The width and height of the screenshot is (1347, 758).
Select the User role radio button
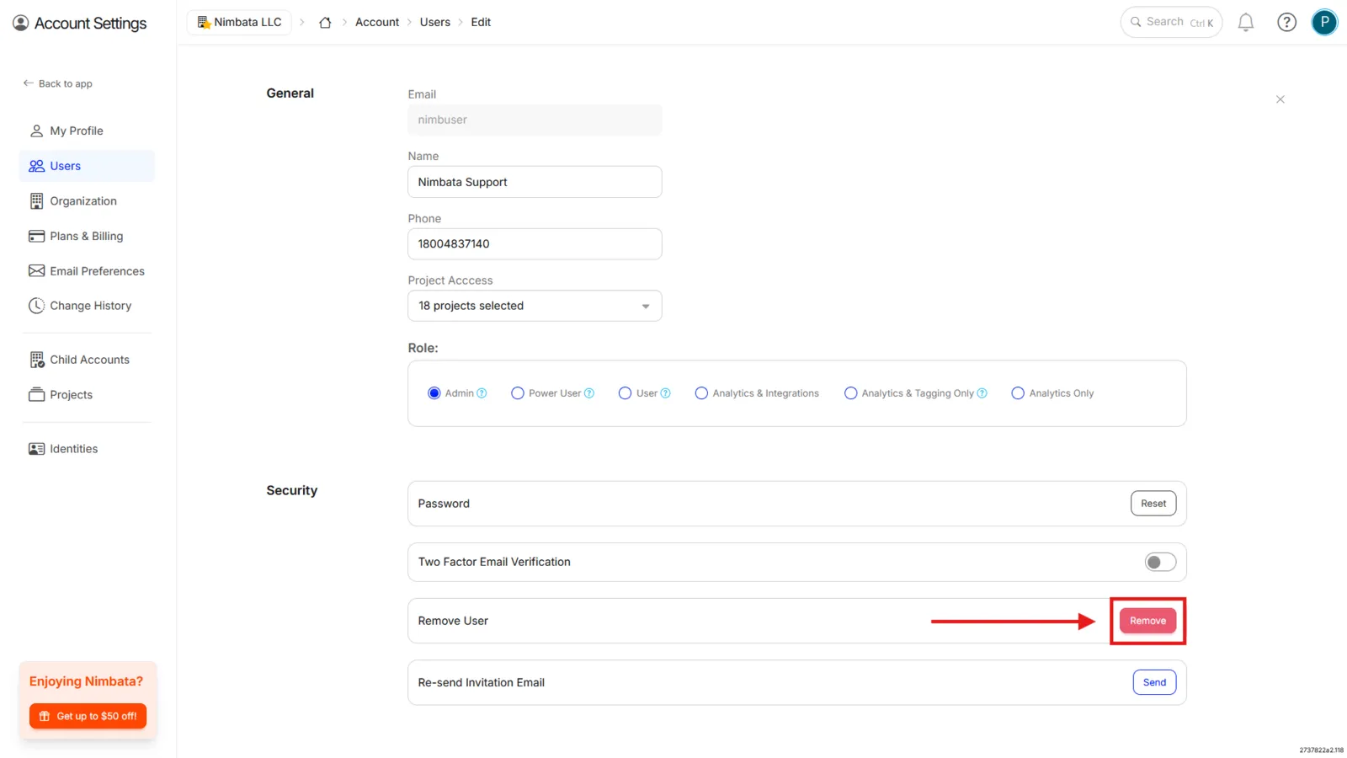[625, 393]
